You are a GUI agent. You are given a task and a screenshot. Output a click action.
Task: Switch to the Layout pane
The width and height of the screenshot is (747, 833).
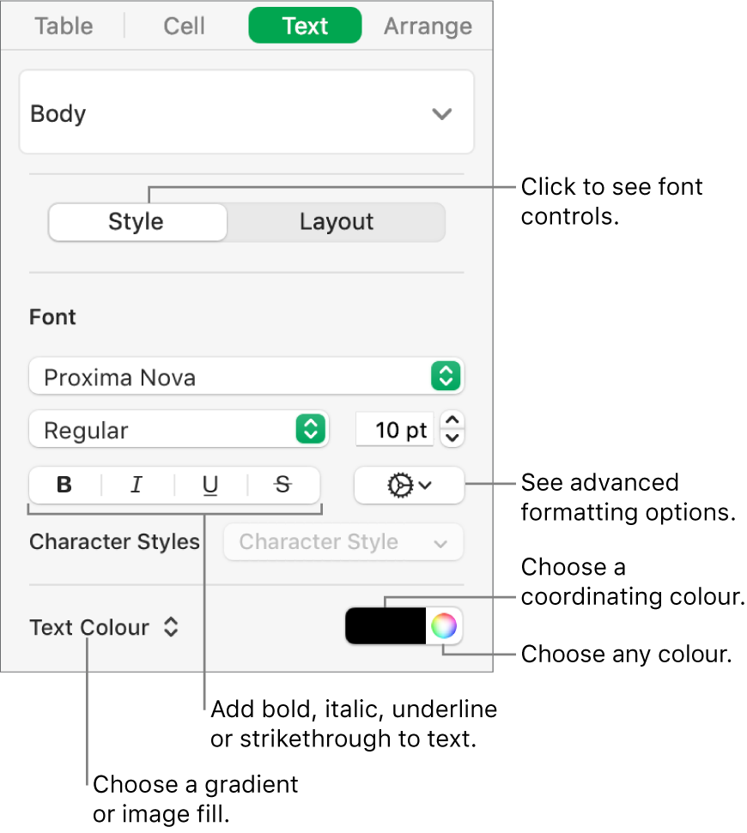[337, 222]
